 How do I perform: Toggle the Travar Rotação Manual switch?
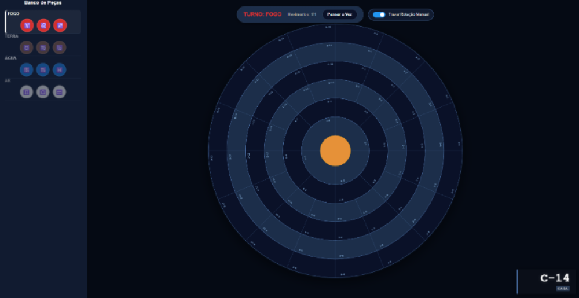[379, 14]
